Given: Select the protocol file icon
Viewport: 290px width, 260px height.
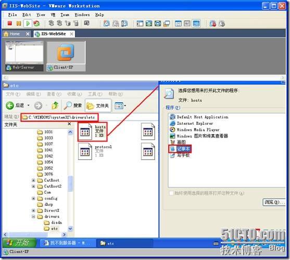Looking at the screenshot, I should click(85, 151).
